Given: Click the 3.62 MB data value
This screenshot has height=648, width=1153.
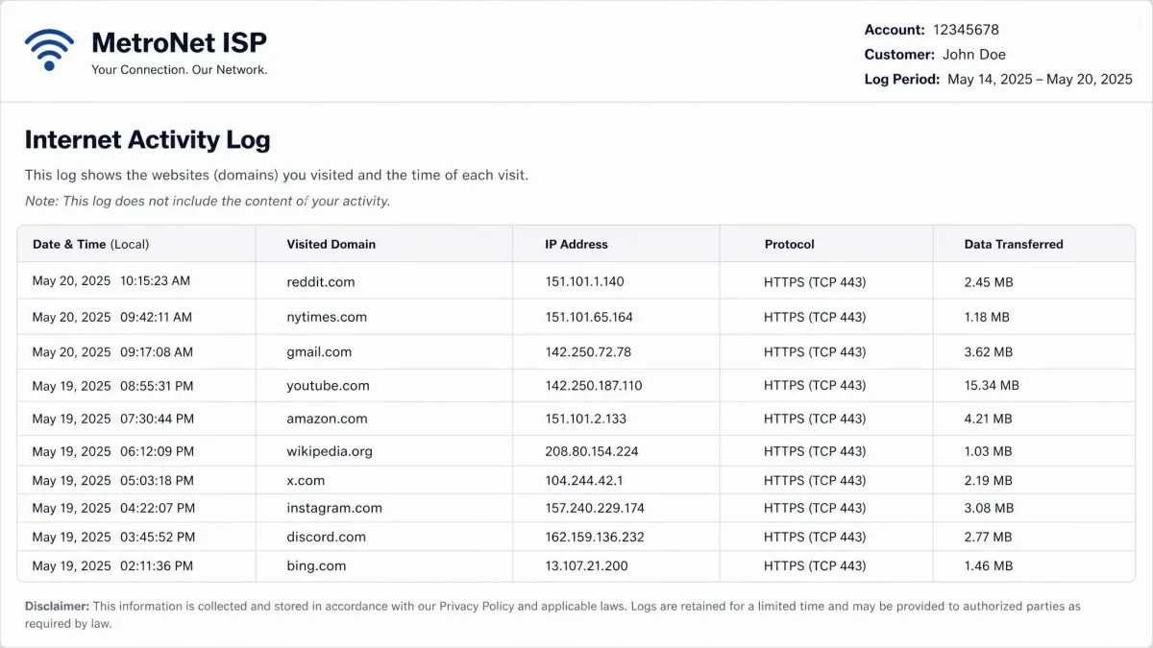Looking at the screenshot, I should pyautogui.click(x=989, y=352).
